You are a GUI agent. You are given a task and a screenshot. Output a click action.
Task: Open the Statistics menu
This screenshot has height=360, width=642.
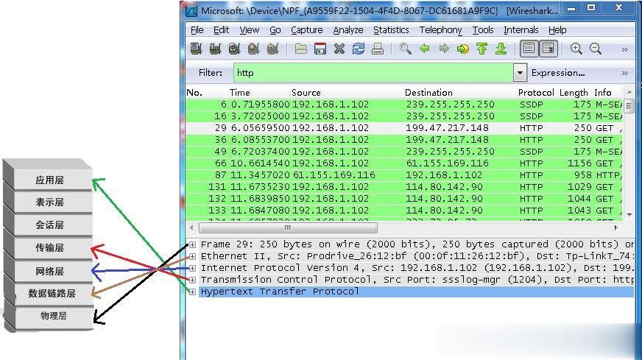(x=391, y=30)
